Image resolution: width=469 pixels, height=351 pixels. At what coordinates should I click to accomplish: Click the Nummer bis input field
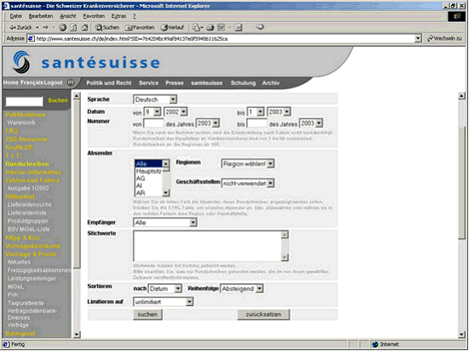pyautogui.click(x=257, y=123)
